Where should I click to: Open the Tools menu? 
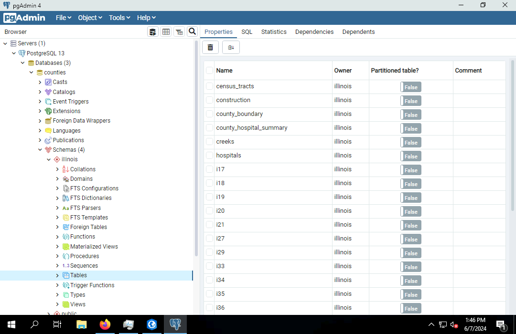119,18
